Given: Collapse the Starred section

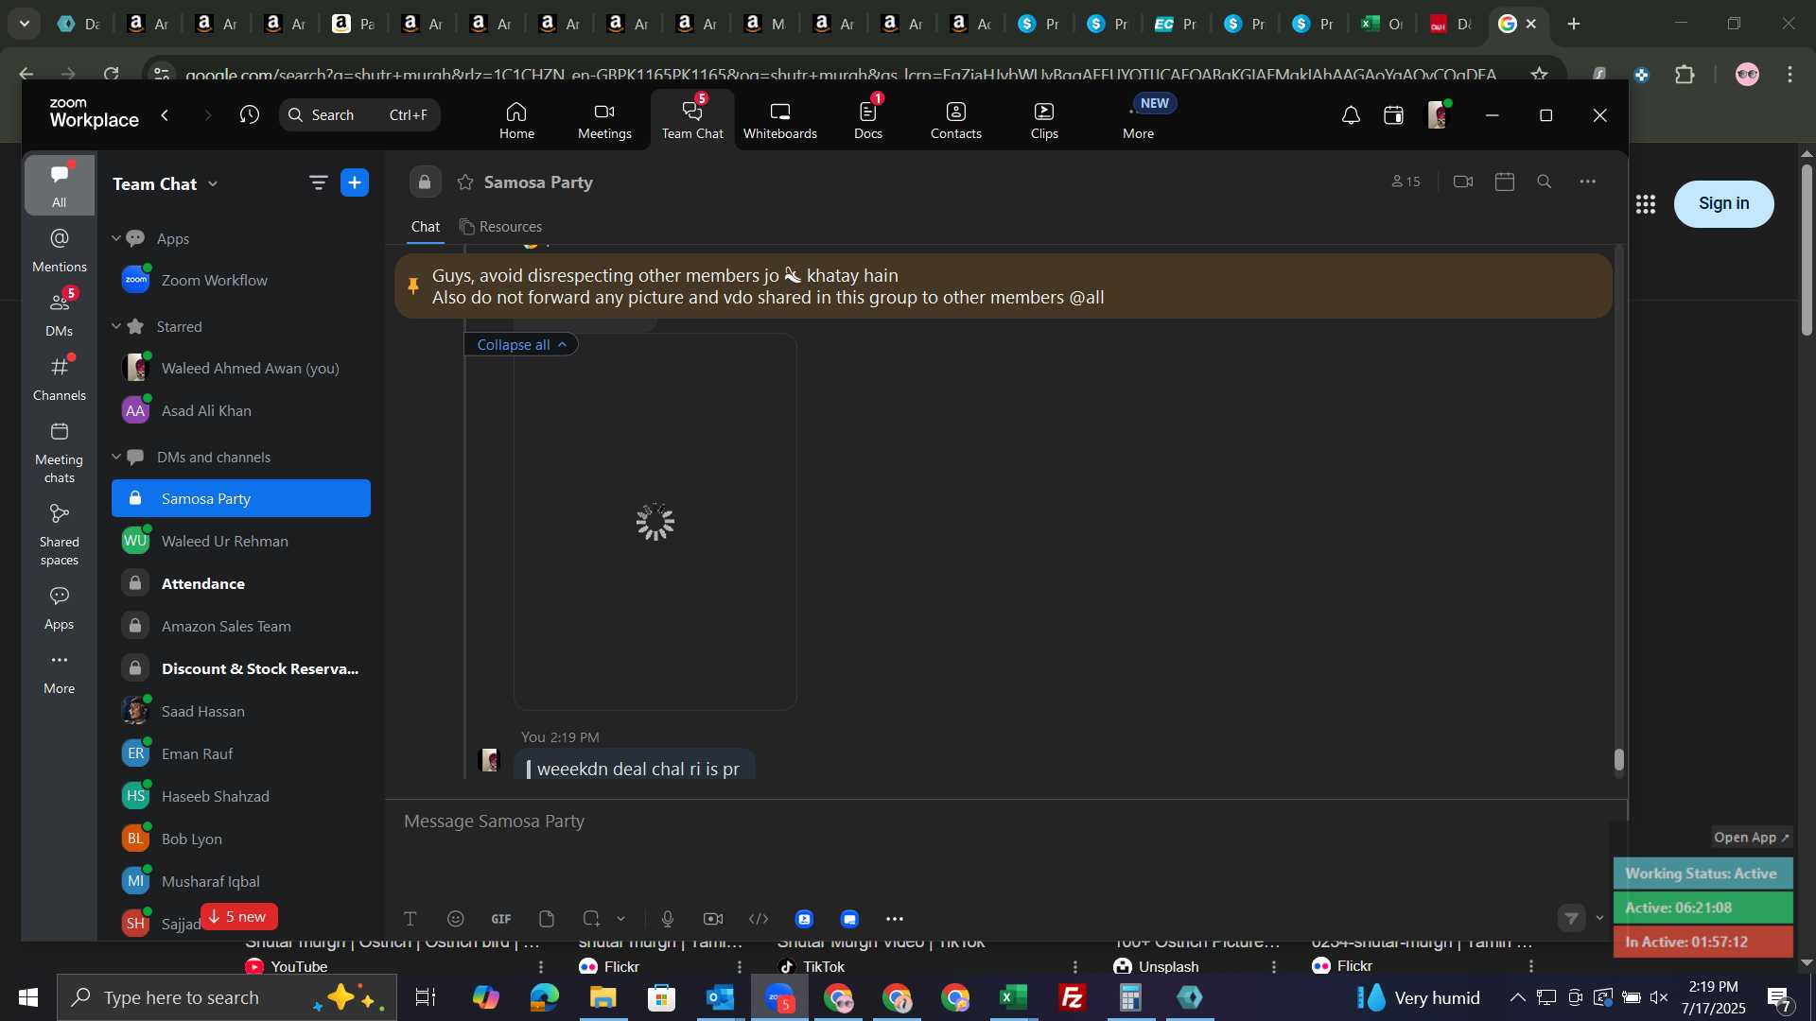Looking at the screenshot, I should 116,326.
